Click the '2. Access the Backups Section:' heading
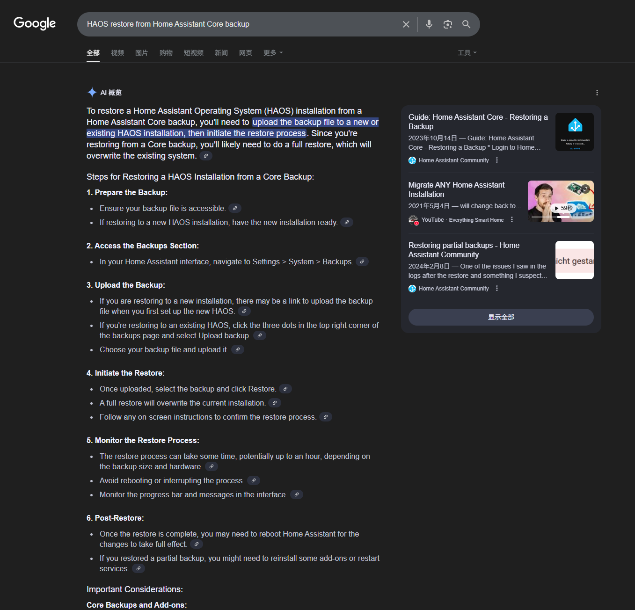635x610 pixels. pyautogui.click(x=143, y=246)
